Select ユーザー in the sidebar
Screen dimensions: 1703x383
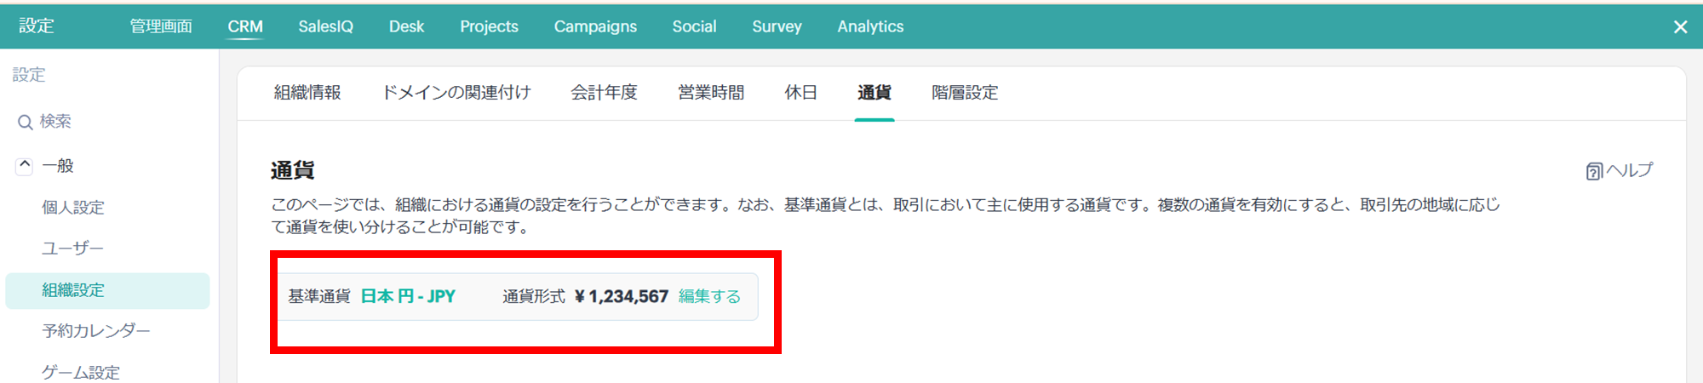[x=72, y=249]
